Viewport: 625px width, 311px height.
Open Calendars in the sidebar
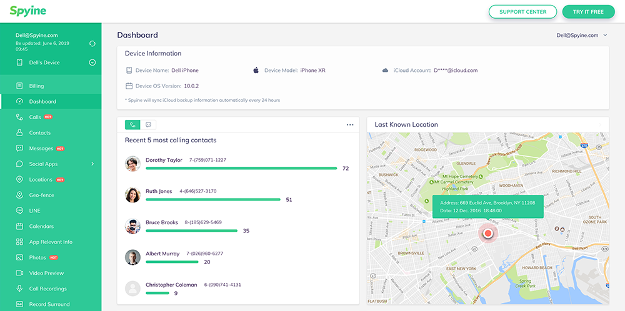tap(51, 226)
